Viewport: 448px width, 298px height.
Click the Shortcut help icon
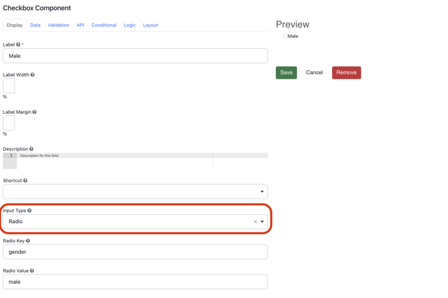coord(25,181)
